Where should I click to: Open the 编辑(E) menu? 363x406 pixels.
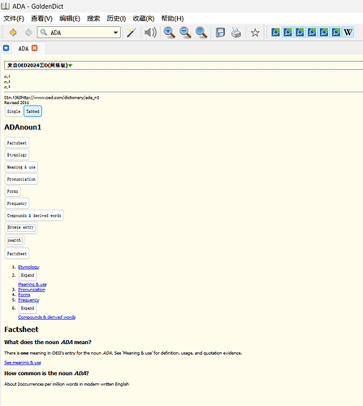click(70, 19)
